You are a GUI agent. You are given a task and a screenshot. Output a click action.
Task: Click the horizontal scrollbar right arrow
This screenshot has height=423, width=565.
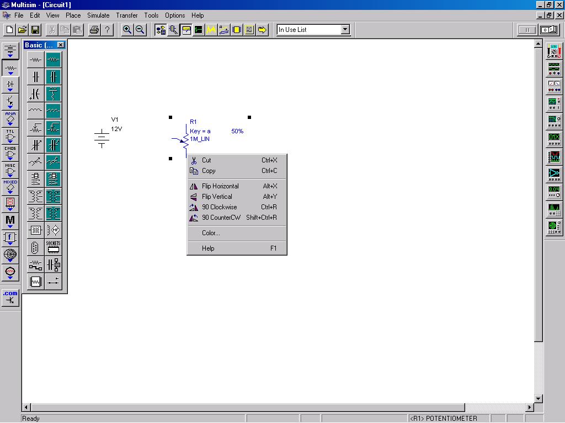[529, 408]
